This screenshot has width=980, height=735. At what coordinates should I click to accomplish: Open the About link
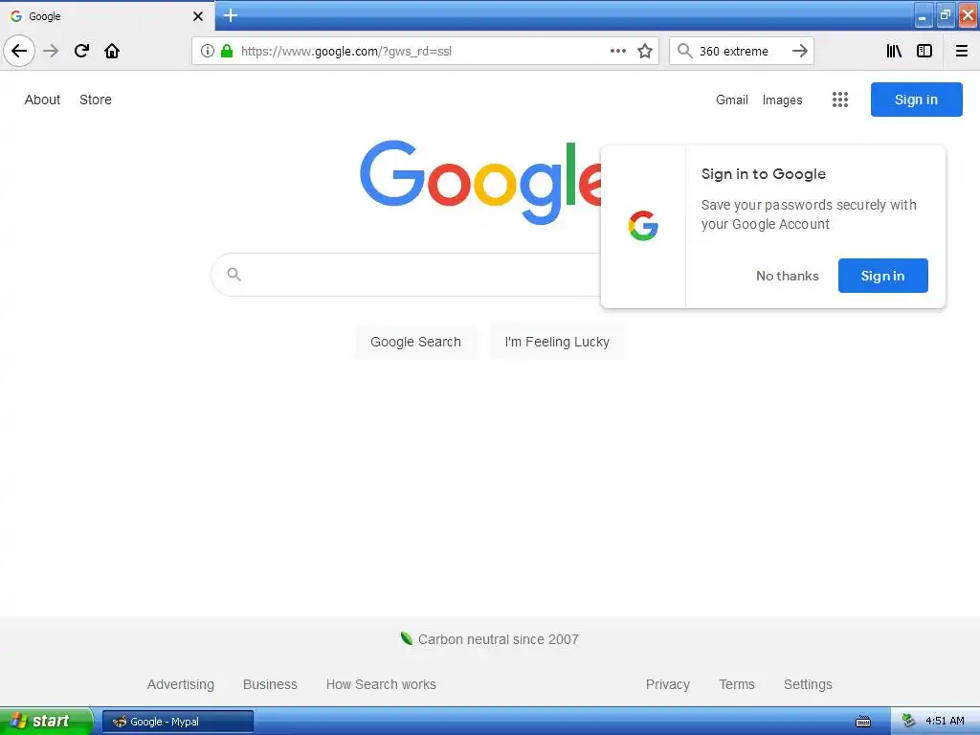coord(42,100)
